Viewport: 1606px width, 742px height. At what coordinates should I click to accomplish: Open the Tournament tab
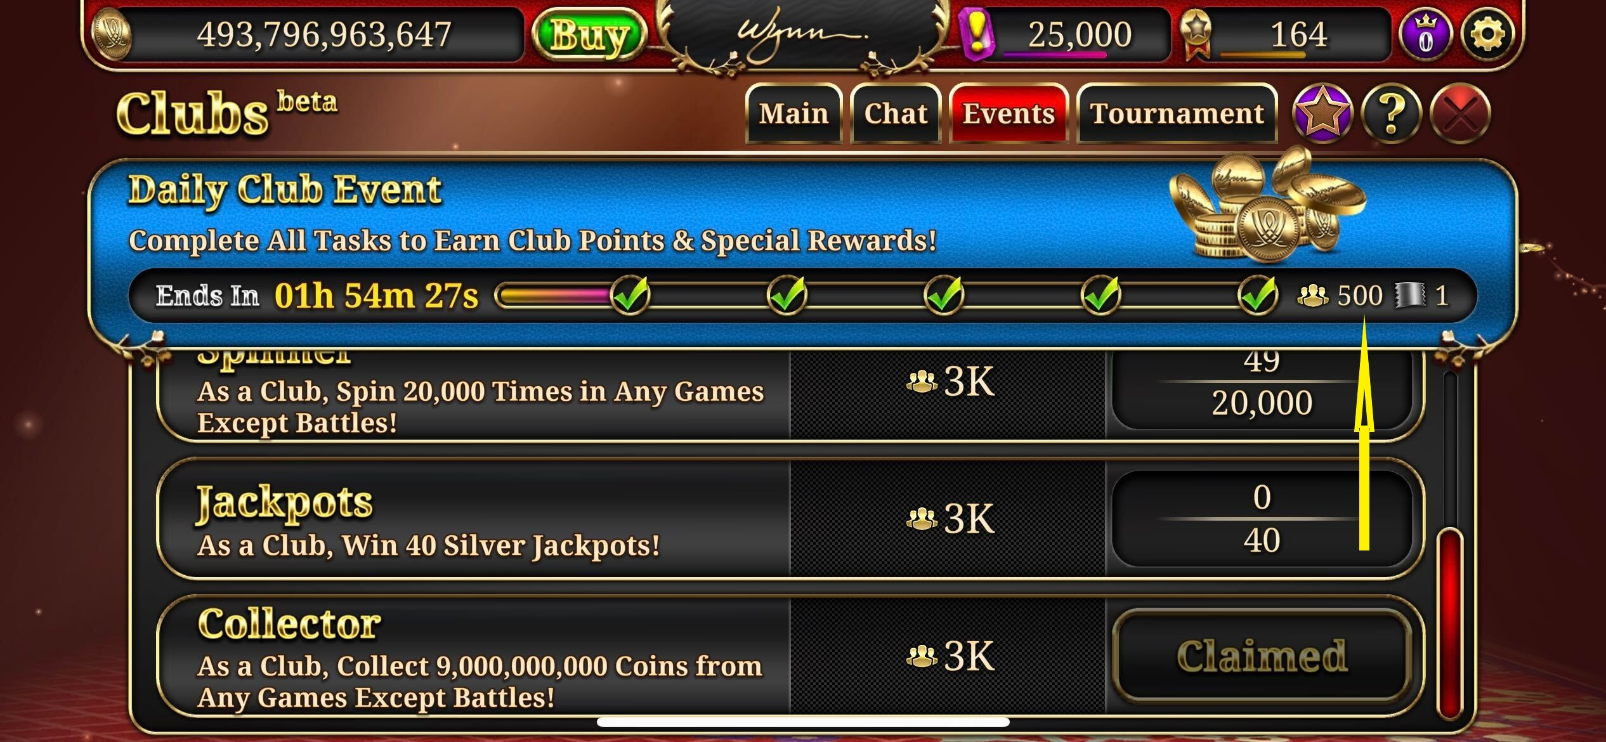click(1177, 114)
